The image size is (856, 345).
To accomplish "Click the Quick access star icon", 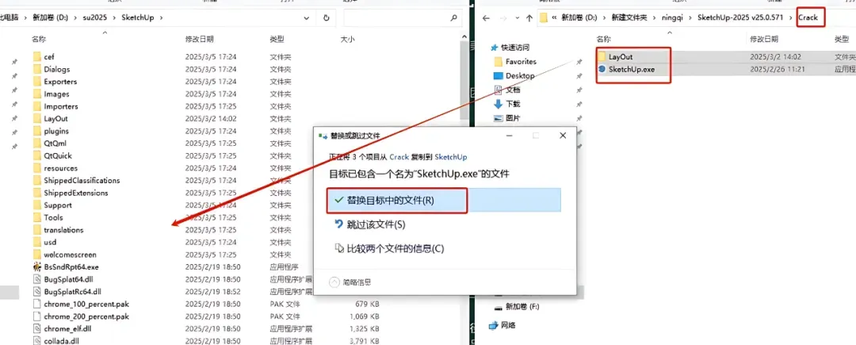I will (x=495, y=48).
